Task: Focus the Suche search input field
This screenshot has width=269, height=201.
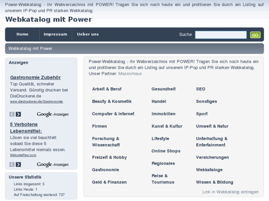Action: point(221,35)
